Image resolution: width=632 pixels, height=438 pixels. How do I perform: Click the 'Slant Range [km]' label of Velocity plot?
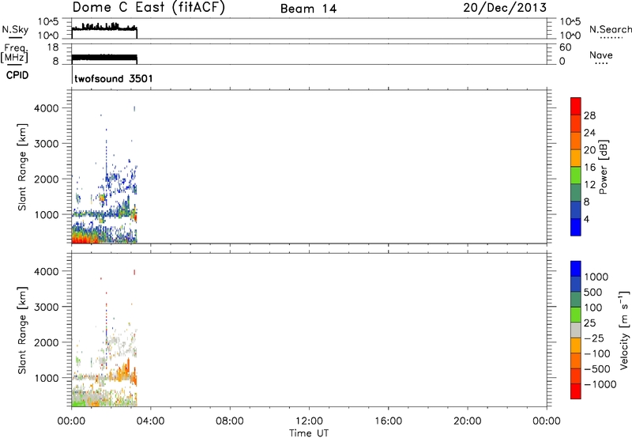22,330
